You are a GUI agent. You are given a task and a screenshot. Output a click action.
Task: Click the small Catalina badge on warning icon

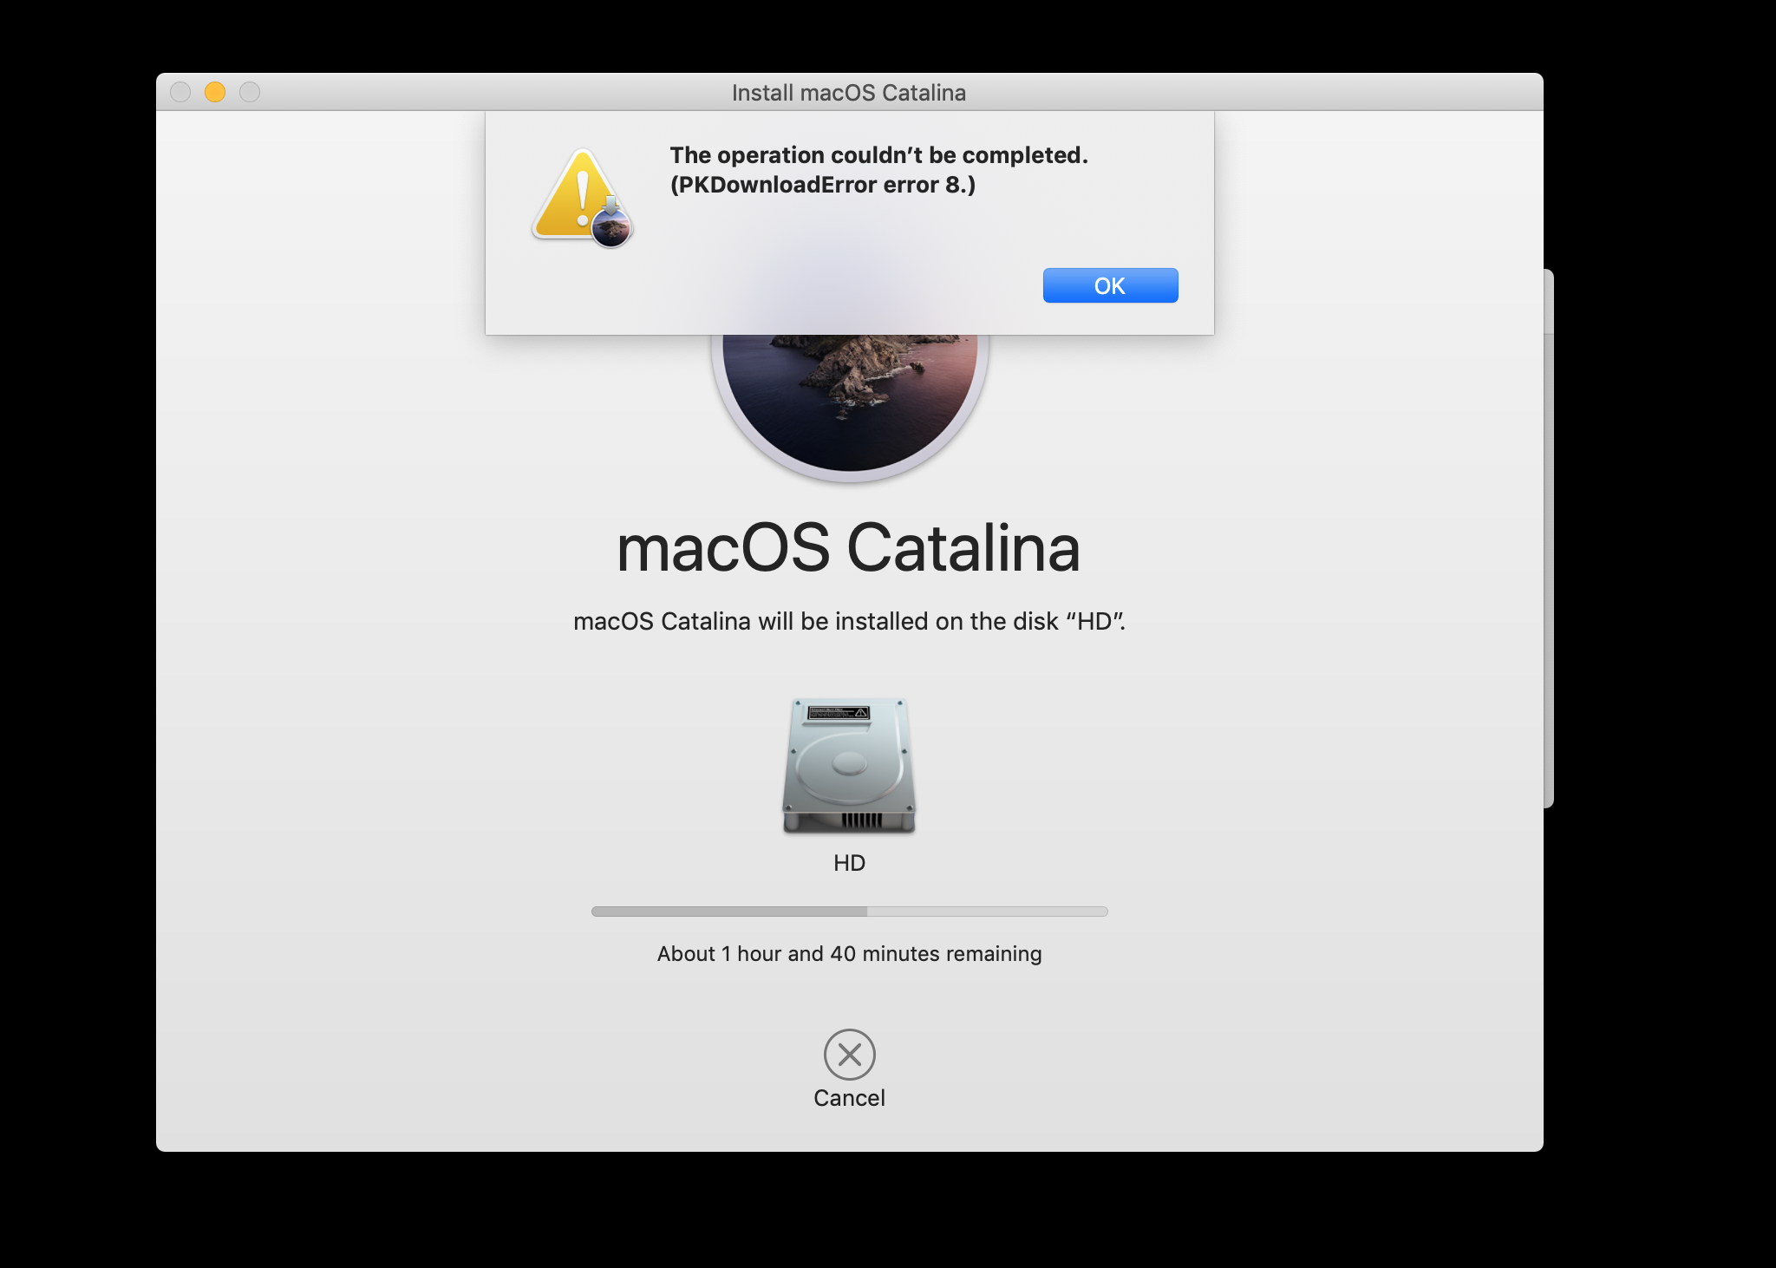[612, 229]
